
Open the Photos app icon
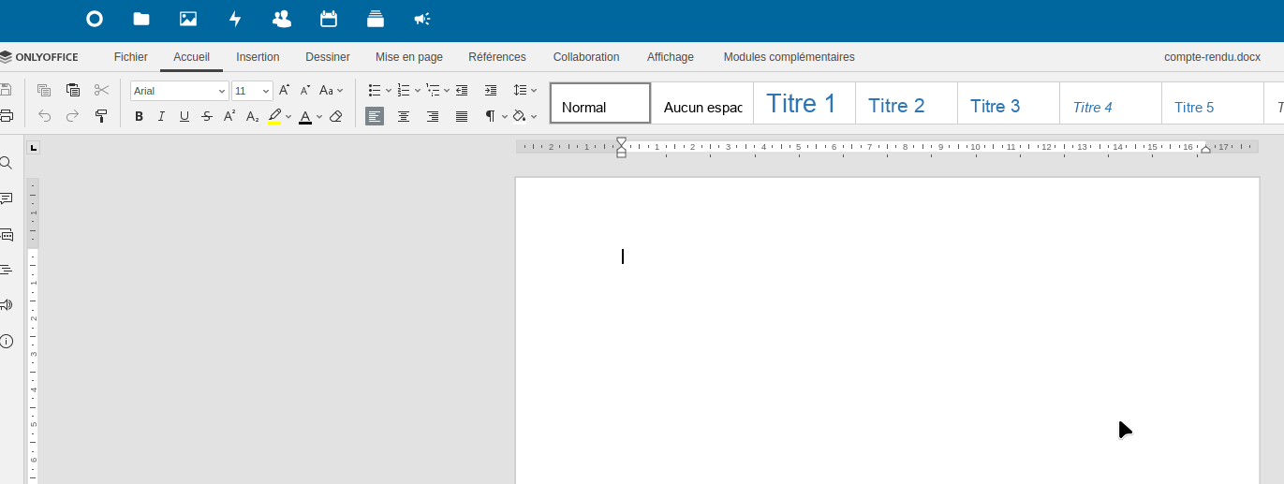[188, 19]
